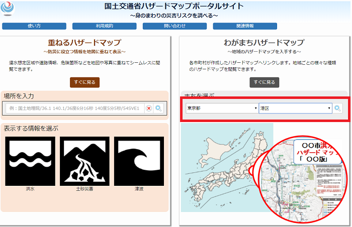Click the 津波 caption text
The height and width of the screenshot is (227, 352).
[x=139, y=189]
